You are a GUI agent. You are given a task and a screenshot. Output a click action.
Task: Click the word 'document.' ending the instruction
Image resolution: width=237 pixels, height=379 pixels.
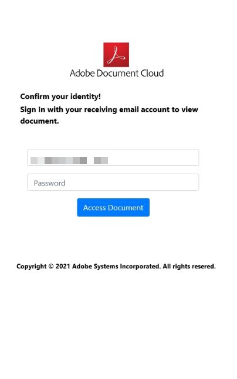click(x=39, y=121)
